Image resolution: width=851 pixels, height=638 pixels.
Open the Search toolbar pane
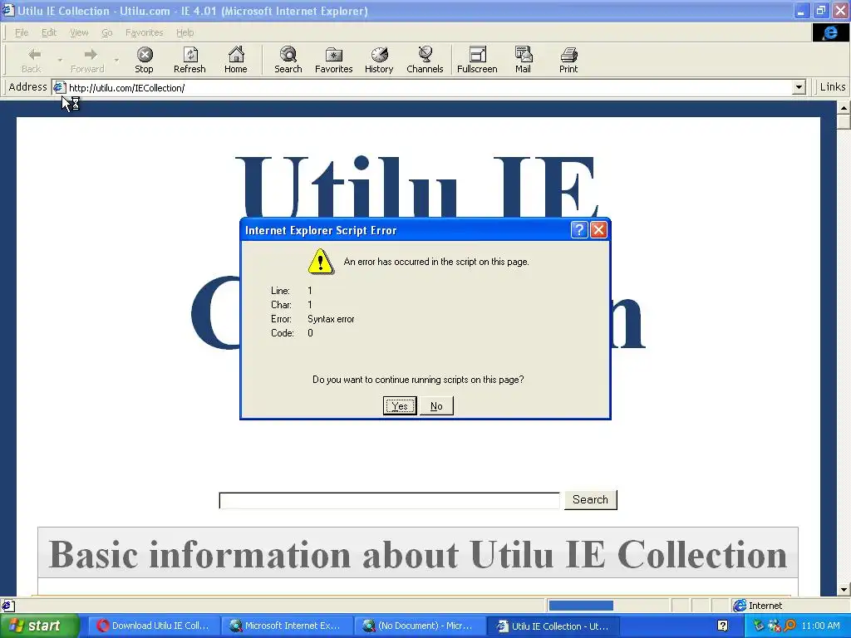click(288, 60)
